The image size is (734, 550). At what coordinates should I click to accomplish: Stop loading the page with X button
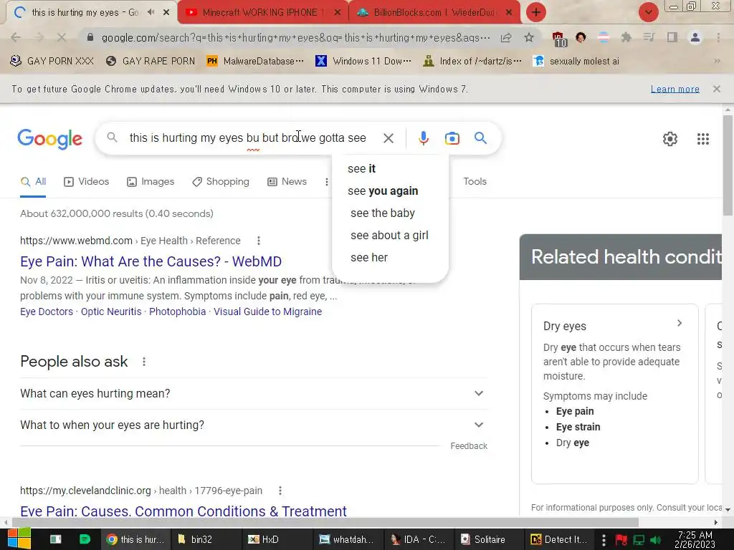[x=62, y=37]
